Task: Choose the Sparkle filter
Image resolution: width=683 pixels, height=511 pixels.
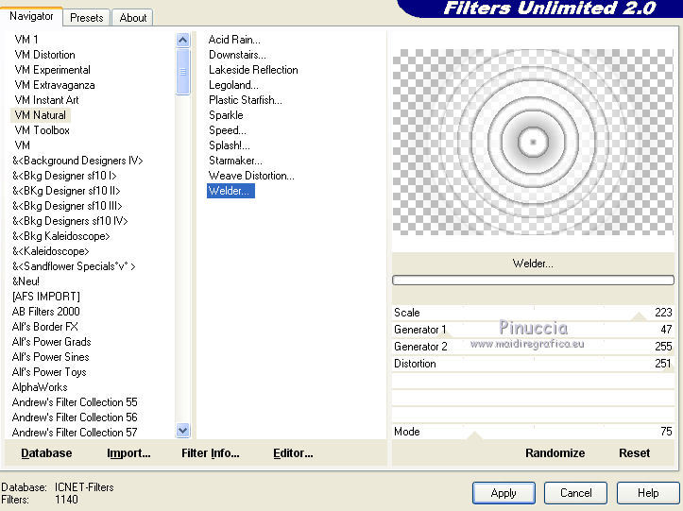Action: click(226, 115)
